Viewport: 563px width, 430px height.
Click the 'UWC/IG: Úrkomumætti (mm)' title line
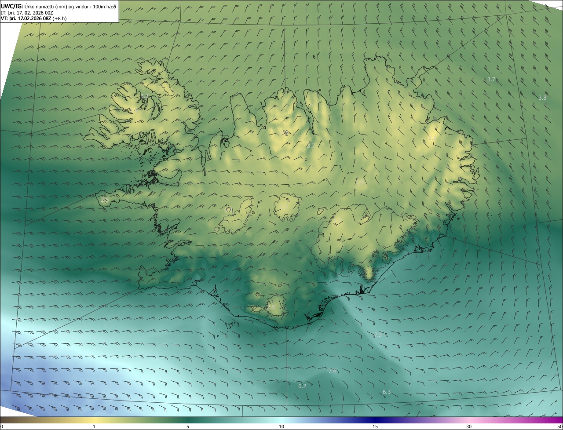(58, 6)
